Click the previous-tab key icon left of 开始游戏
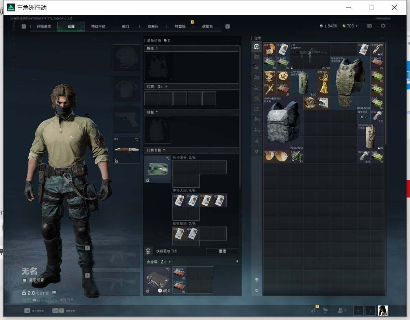The width and height of the screenshot is (410, 320). point(24,26)
